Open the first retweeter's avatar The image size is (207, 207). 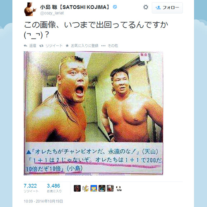pyautogui.click(x=77, y=188)
